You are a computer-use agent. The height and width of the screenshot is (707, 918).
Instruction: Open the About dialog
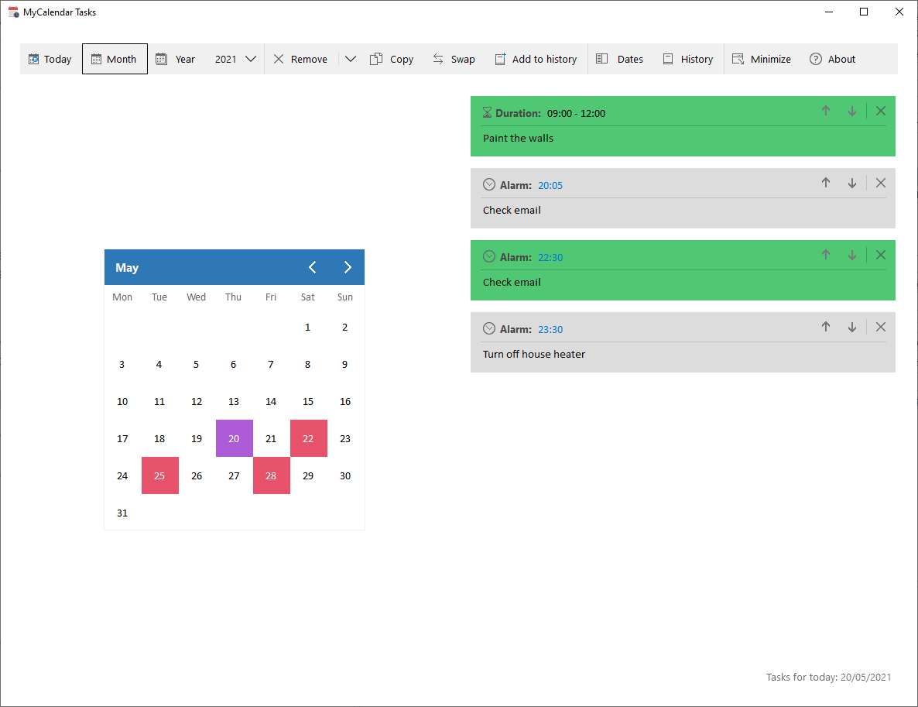tap(832, 60)
